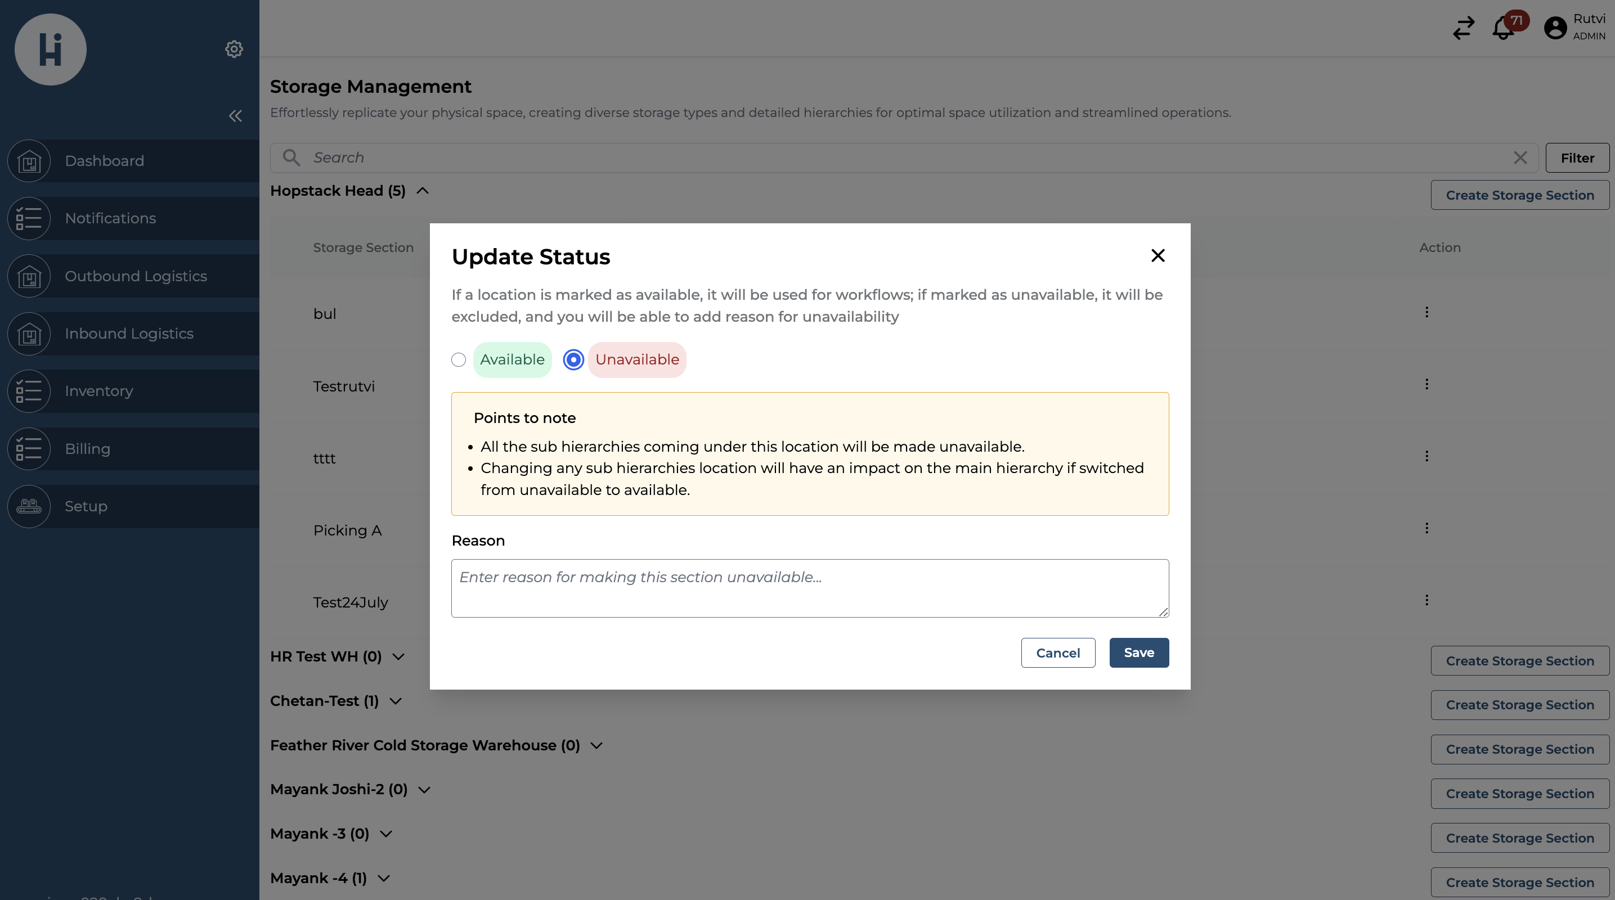Click the Inbound Logistics sidebar icon
The width and height of the screenshot is (1615, 900).
click(29, 332)
